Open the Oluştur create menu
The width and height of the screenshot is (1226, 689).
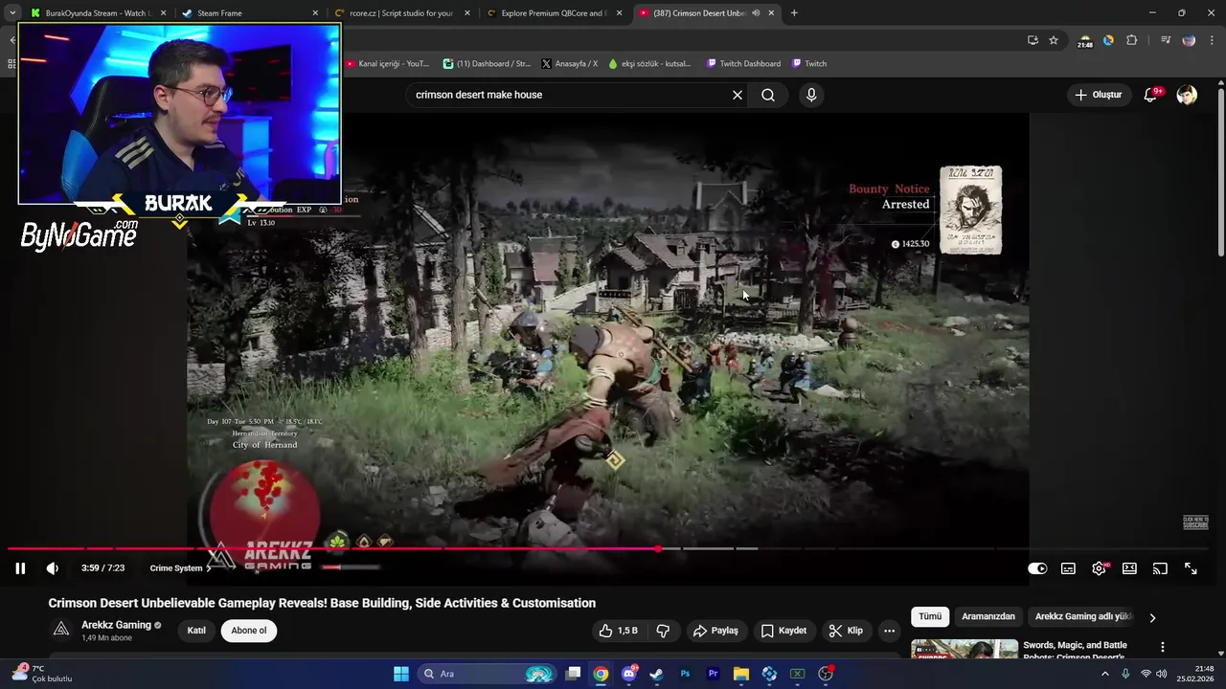tap(1098, 95)
